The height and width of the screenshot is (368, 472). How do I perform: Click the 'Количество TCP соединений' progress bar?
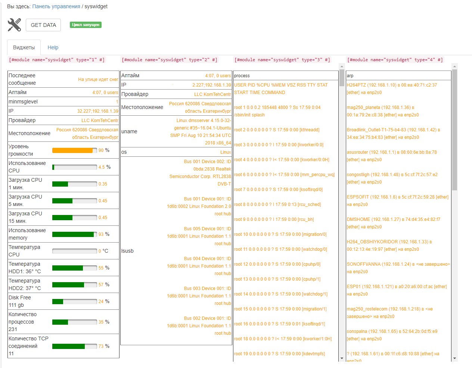coord(74,346)
